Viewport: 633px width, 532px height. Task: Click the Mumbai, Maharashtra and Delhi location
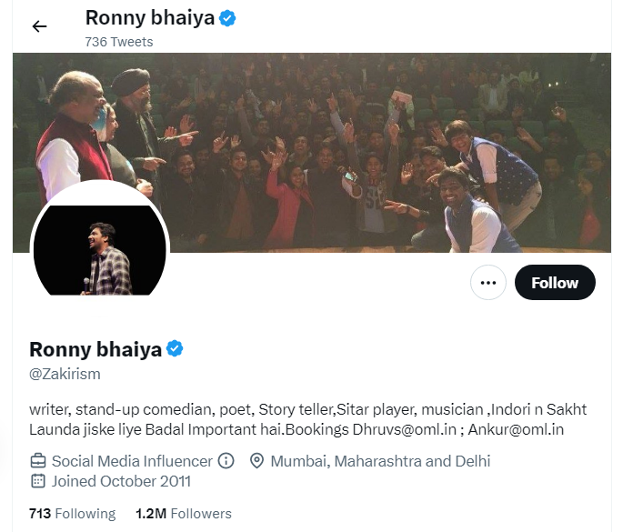(380, 461)
